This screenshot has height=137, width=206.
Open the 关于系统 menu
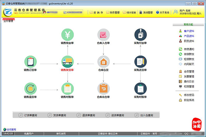(163, 12)
